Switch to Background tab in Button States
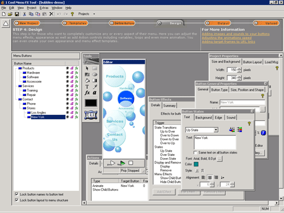Screen dimensions: 284x213 pos(204,118)
